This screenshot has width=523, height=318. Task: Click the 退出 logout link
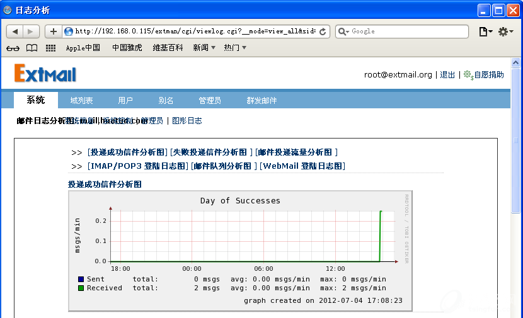[447, 75]
